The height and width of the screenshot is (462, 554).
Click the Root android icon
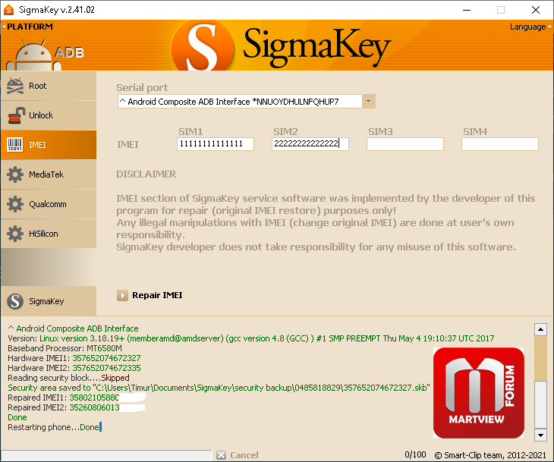coord(15,86)
